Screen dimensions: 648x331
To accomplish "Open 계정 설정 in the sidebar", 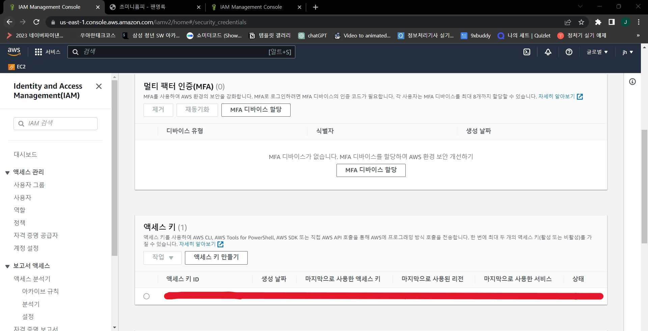I will click(26, 248).
